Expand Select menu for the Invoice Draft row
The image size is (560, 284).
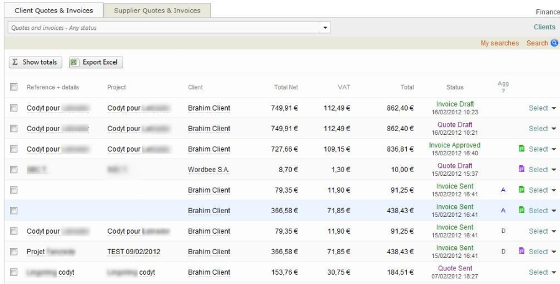[542, 108]
